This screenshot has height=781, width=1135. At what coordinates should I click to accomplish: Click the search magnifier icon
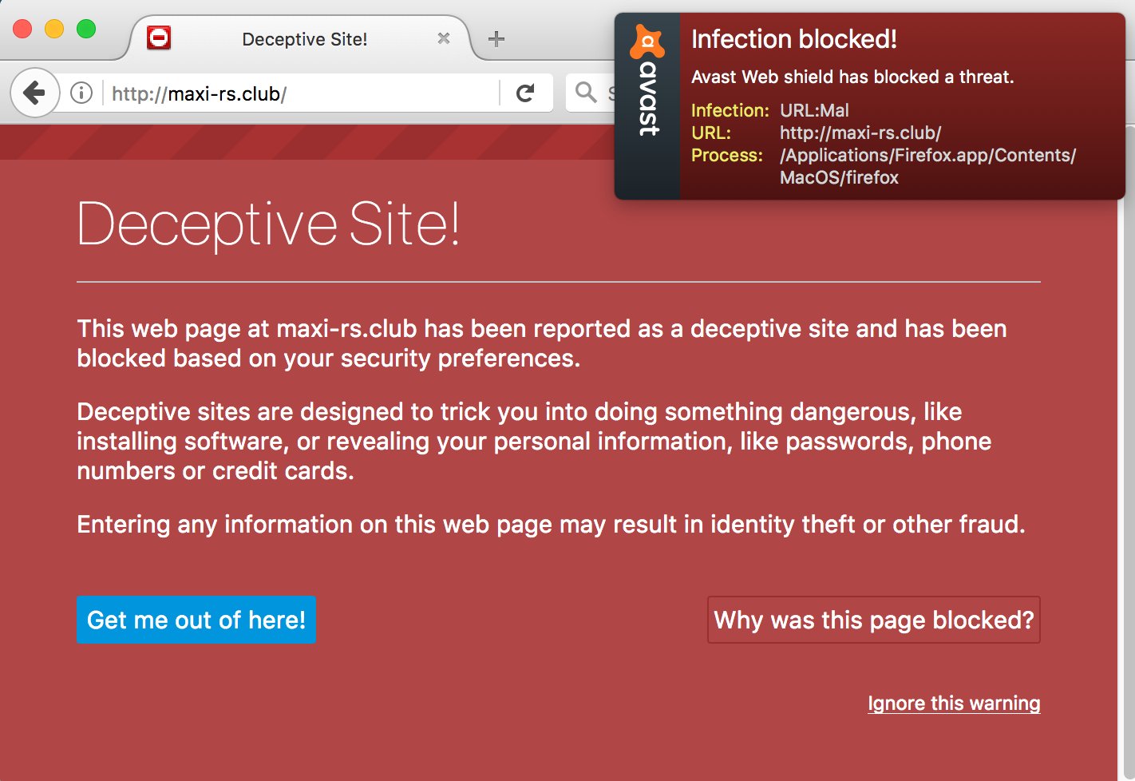click(x=586, y=93)
